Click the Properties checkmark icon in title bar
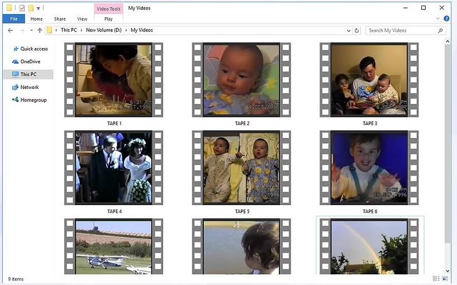This screenshot has height=285, width=457. tap(22, 8)
